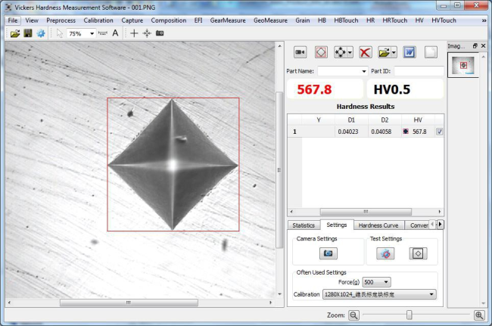
Task: Open the Calibration menu
Action: [x=98, y=20]
